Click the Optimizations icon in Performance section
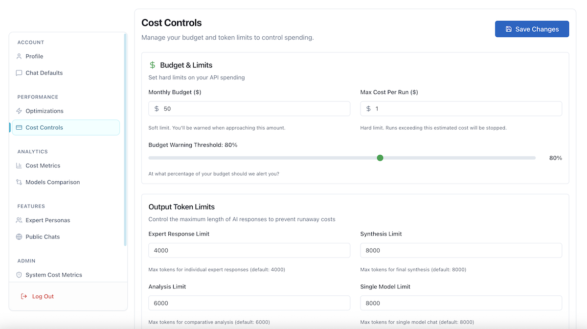 click(x=18, y=111)
